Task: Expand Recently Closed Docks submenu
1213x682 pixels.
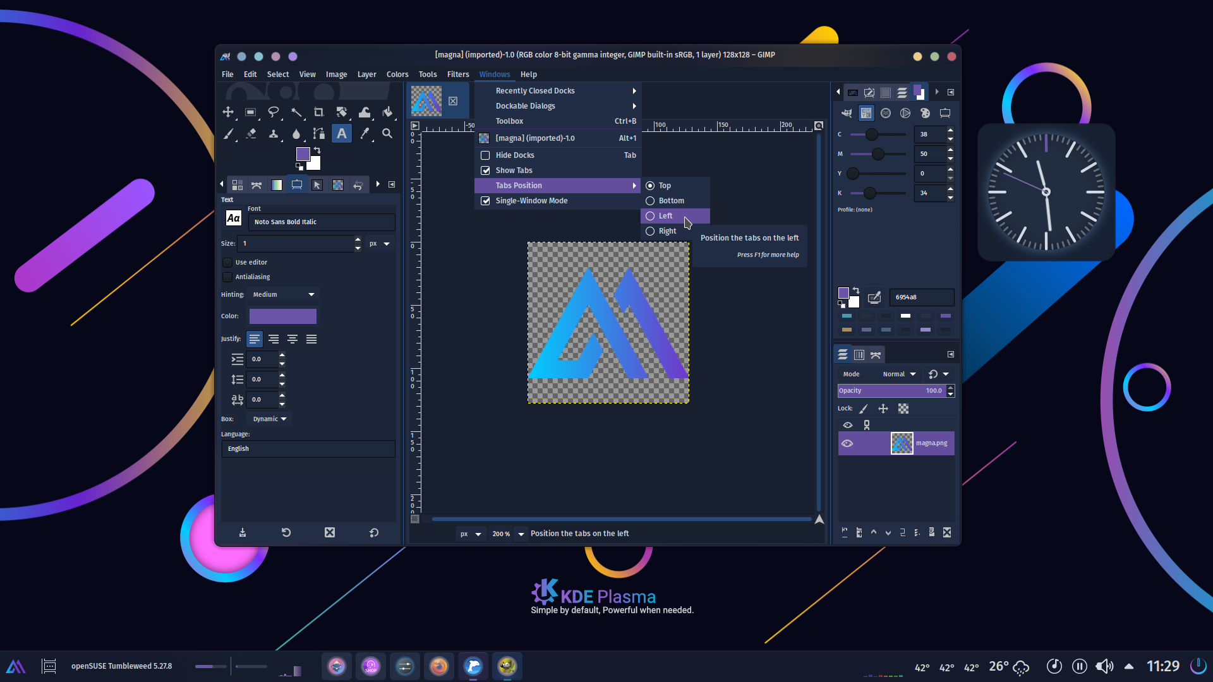Action: [558, 91]
